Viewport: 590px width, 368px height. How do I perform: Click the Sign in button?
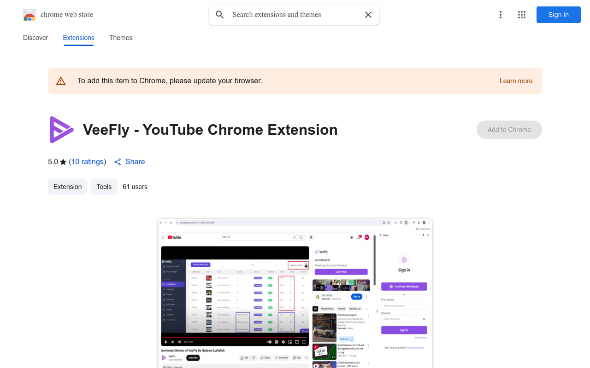point(559,15)
